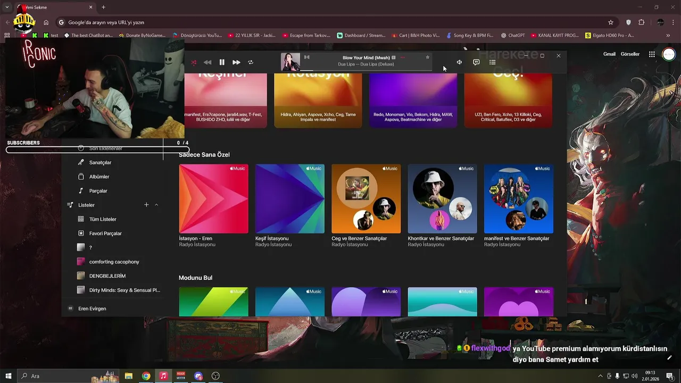Click the Blow Your Mind album artwork
The image size is (681, 383).
[290, 62]
